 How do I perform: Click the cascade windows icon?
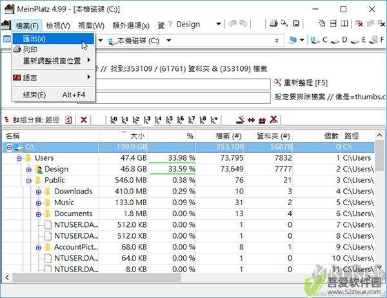322,23
